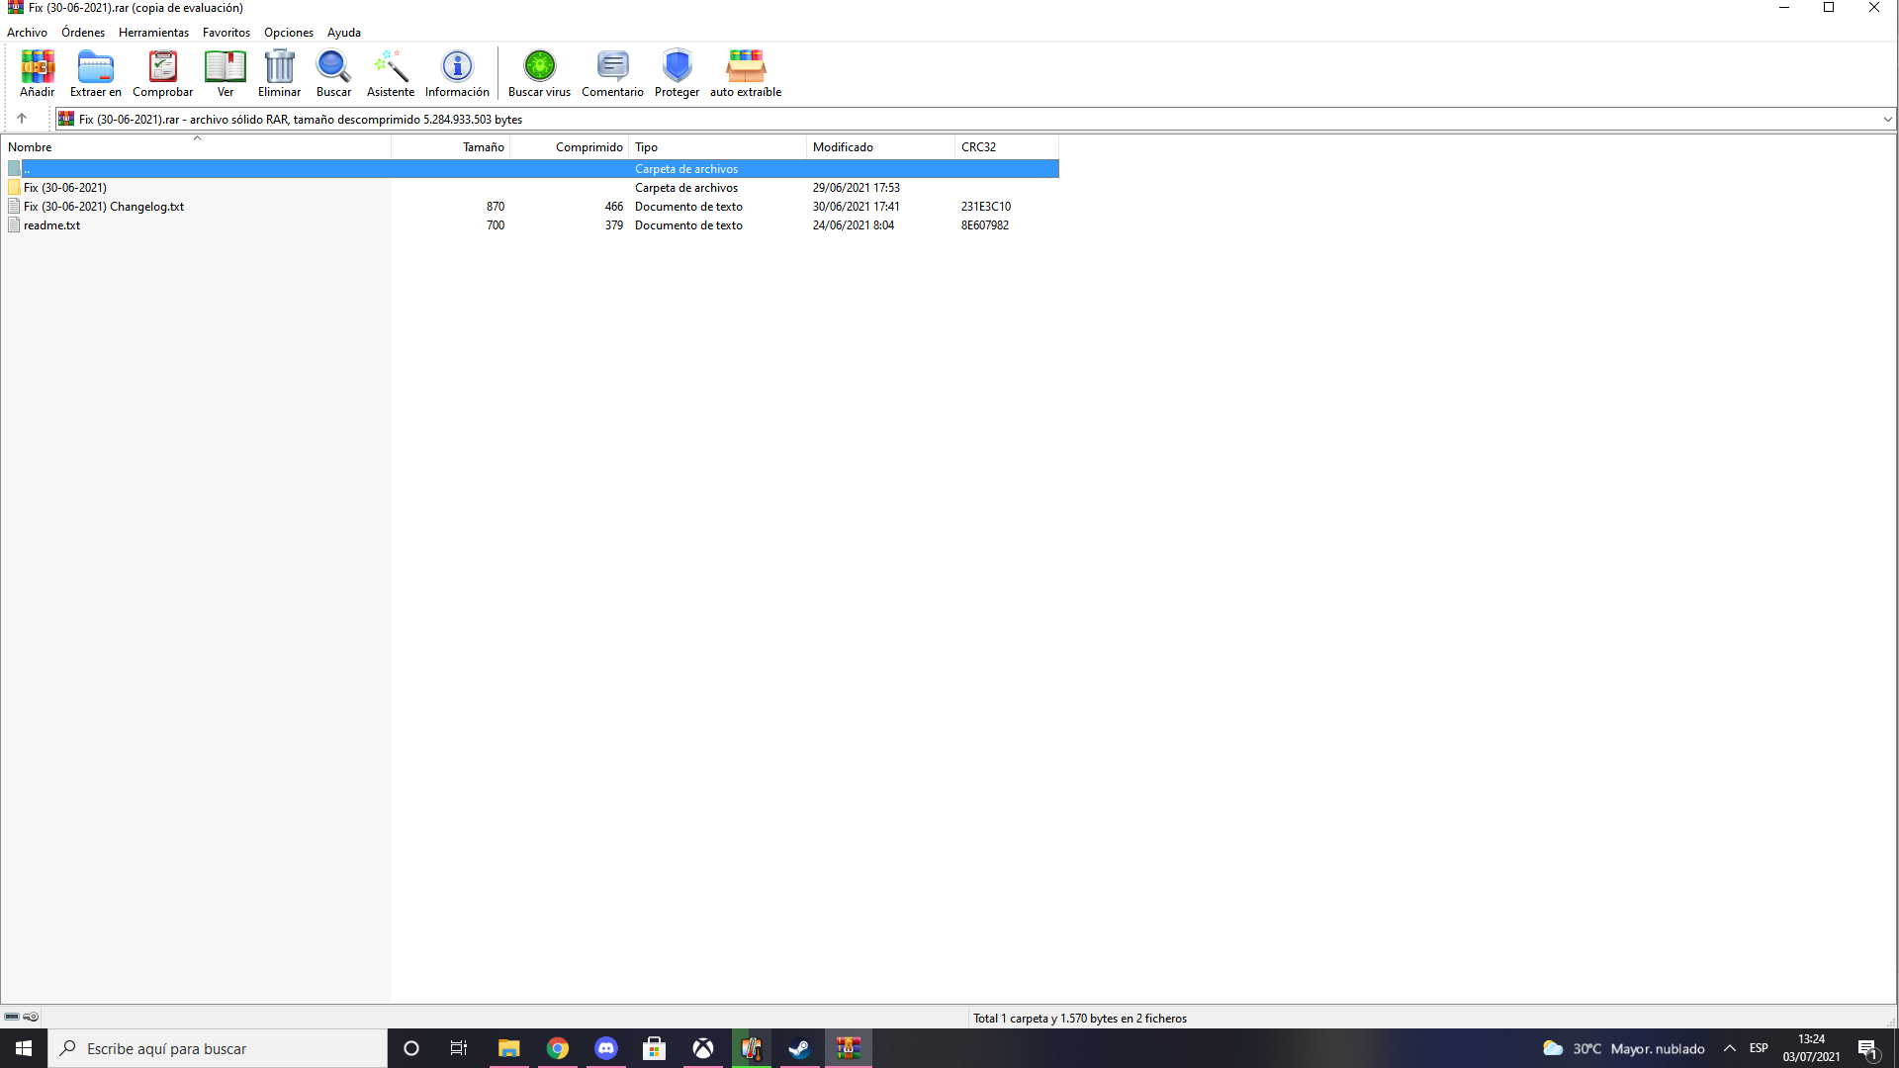Show archive Información
The image size is (1899, 1068).
pos(457,73)
